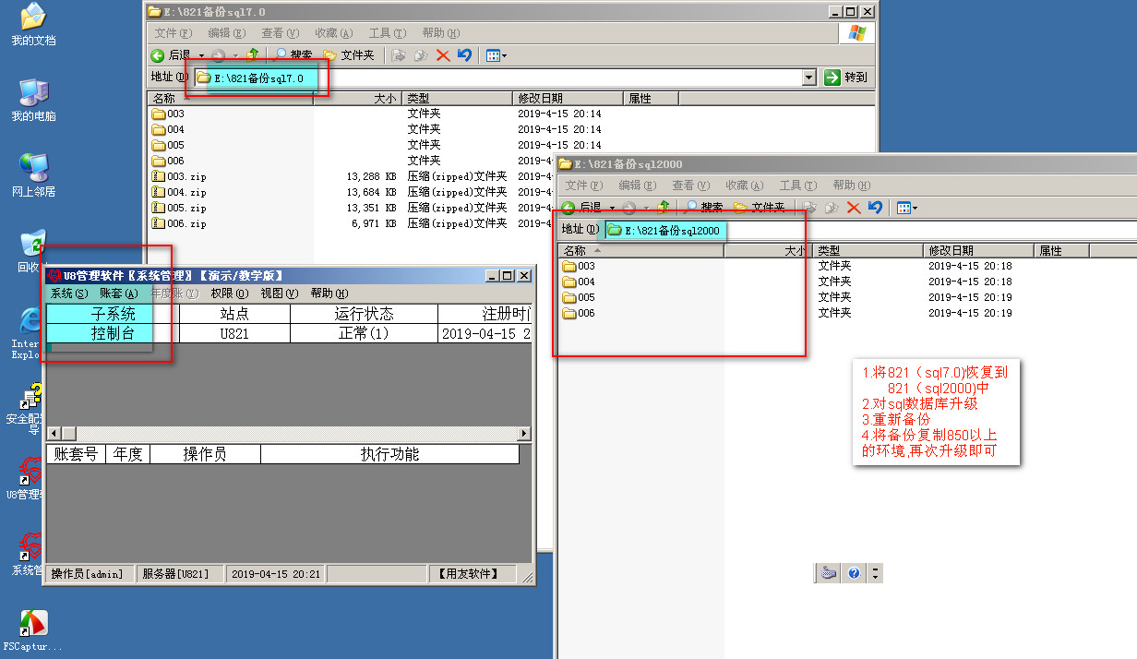This screenshot has width=1137, height=659.
Task: Select folder 006 in the sql2000 window
Action: [585, 313]
